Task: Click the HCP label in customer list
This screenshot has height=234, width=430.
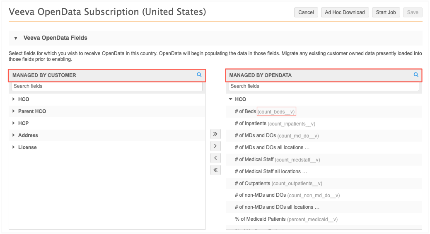Action: (x=23, y=123)
